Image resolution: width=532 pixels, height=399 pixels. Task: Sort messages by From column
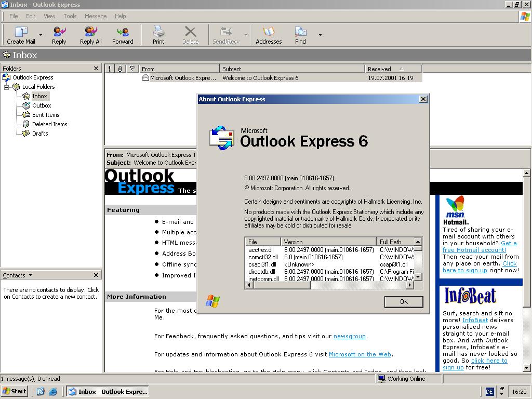[179, 69]
